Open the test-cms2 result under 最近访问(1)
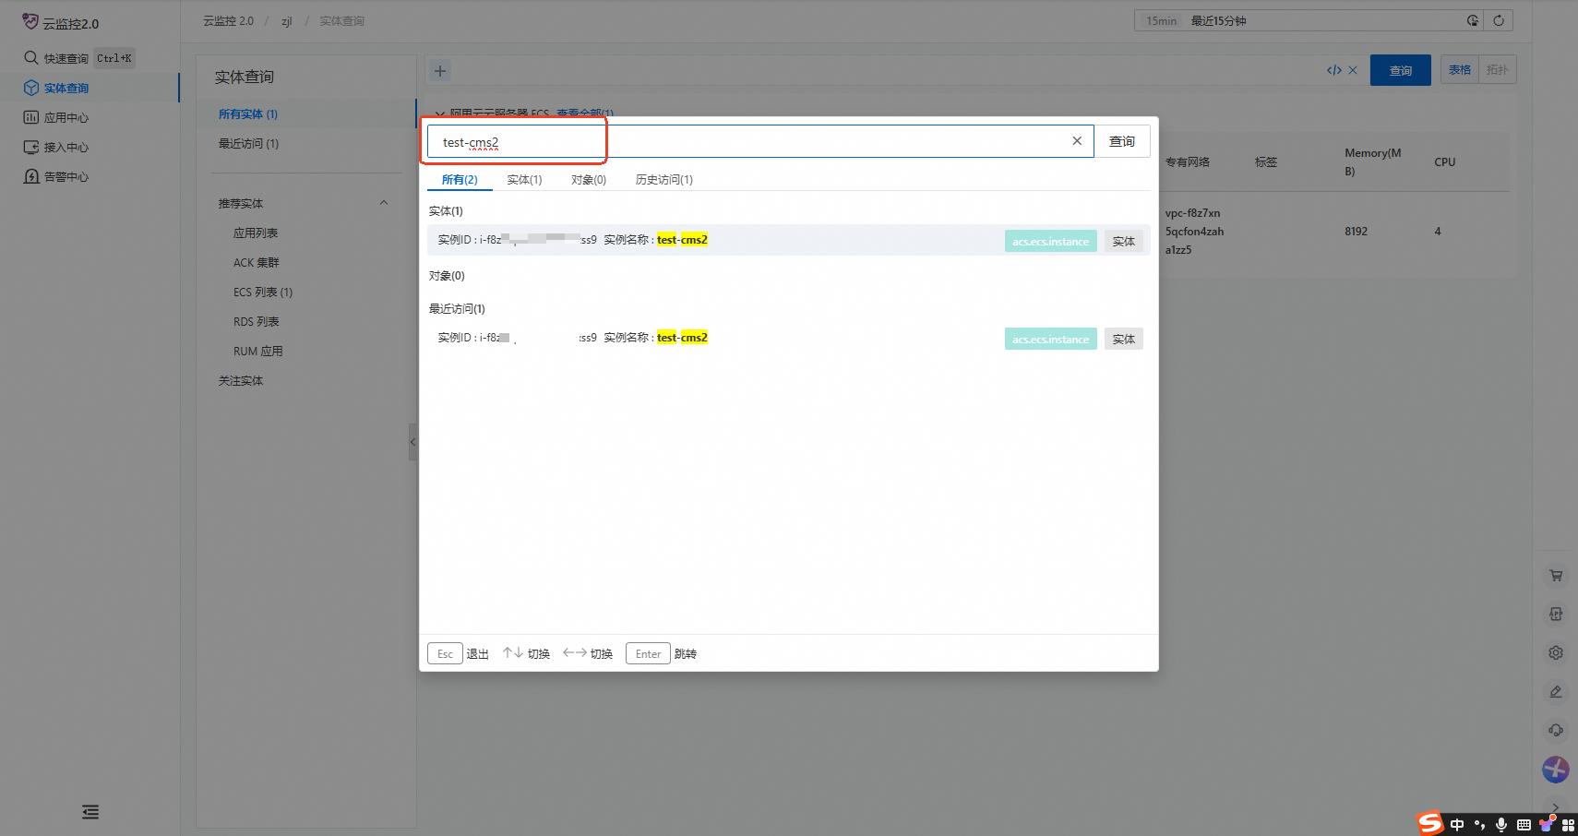This screenshot has height=836, width=1578. (789, 338)
